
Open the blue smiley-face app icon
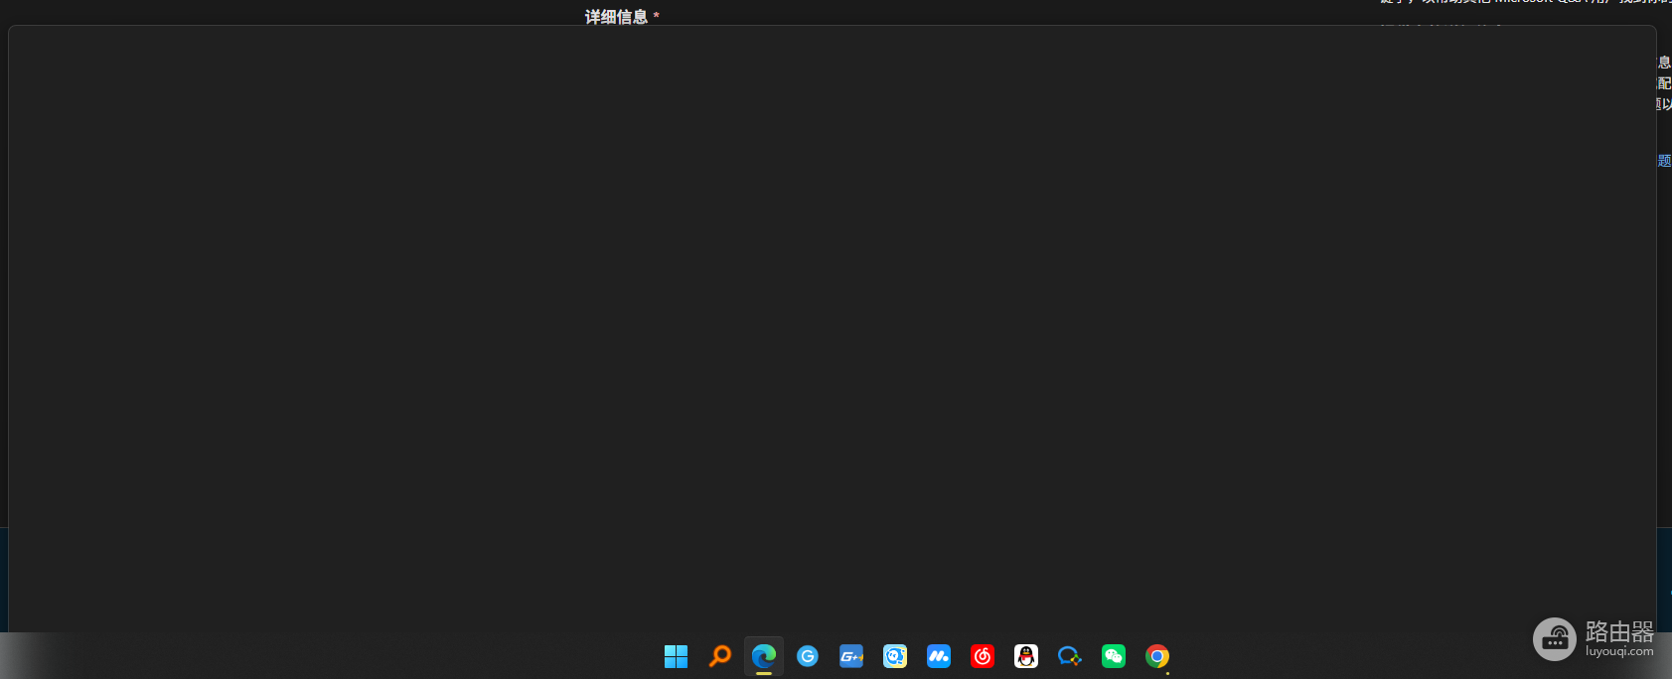pos(894,656)
